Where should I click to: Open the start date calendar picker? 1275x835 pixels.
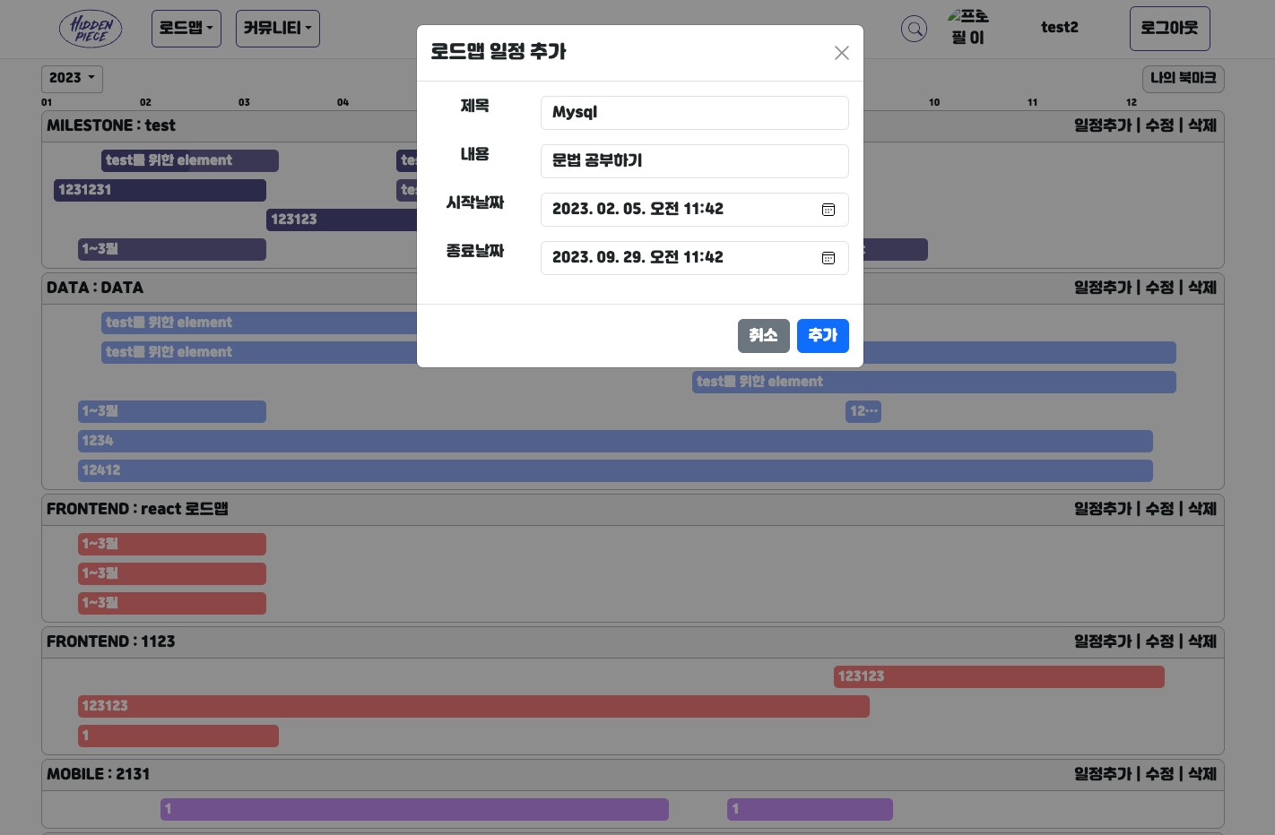[828, 210]
